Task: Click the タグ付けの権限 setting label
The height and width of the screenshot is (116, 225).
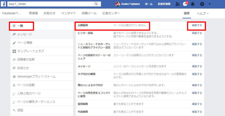Action: [x=86, y=74]
